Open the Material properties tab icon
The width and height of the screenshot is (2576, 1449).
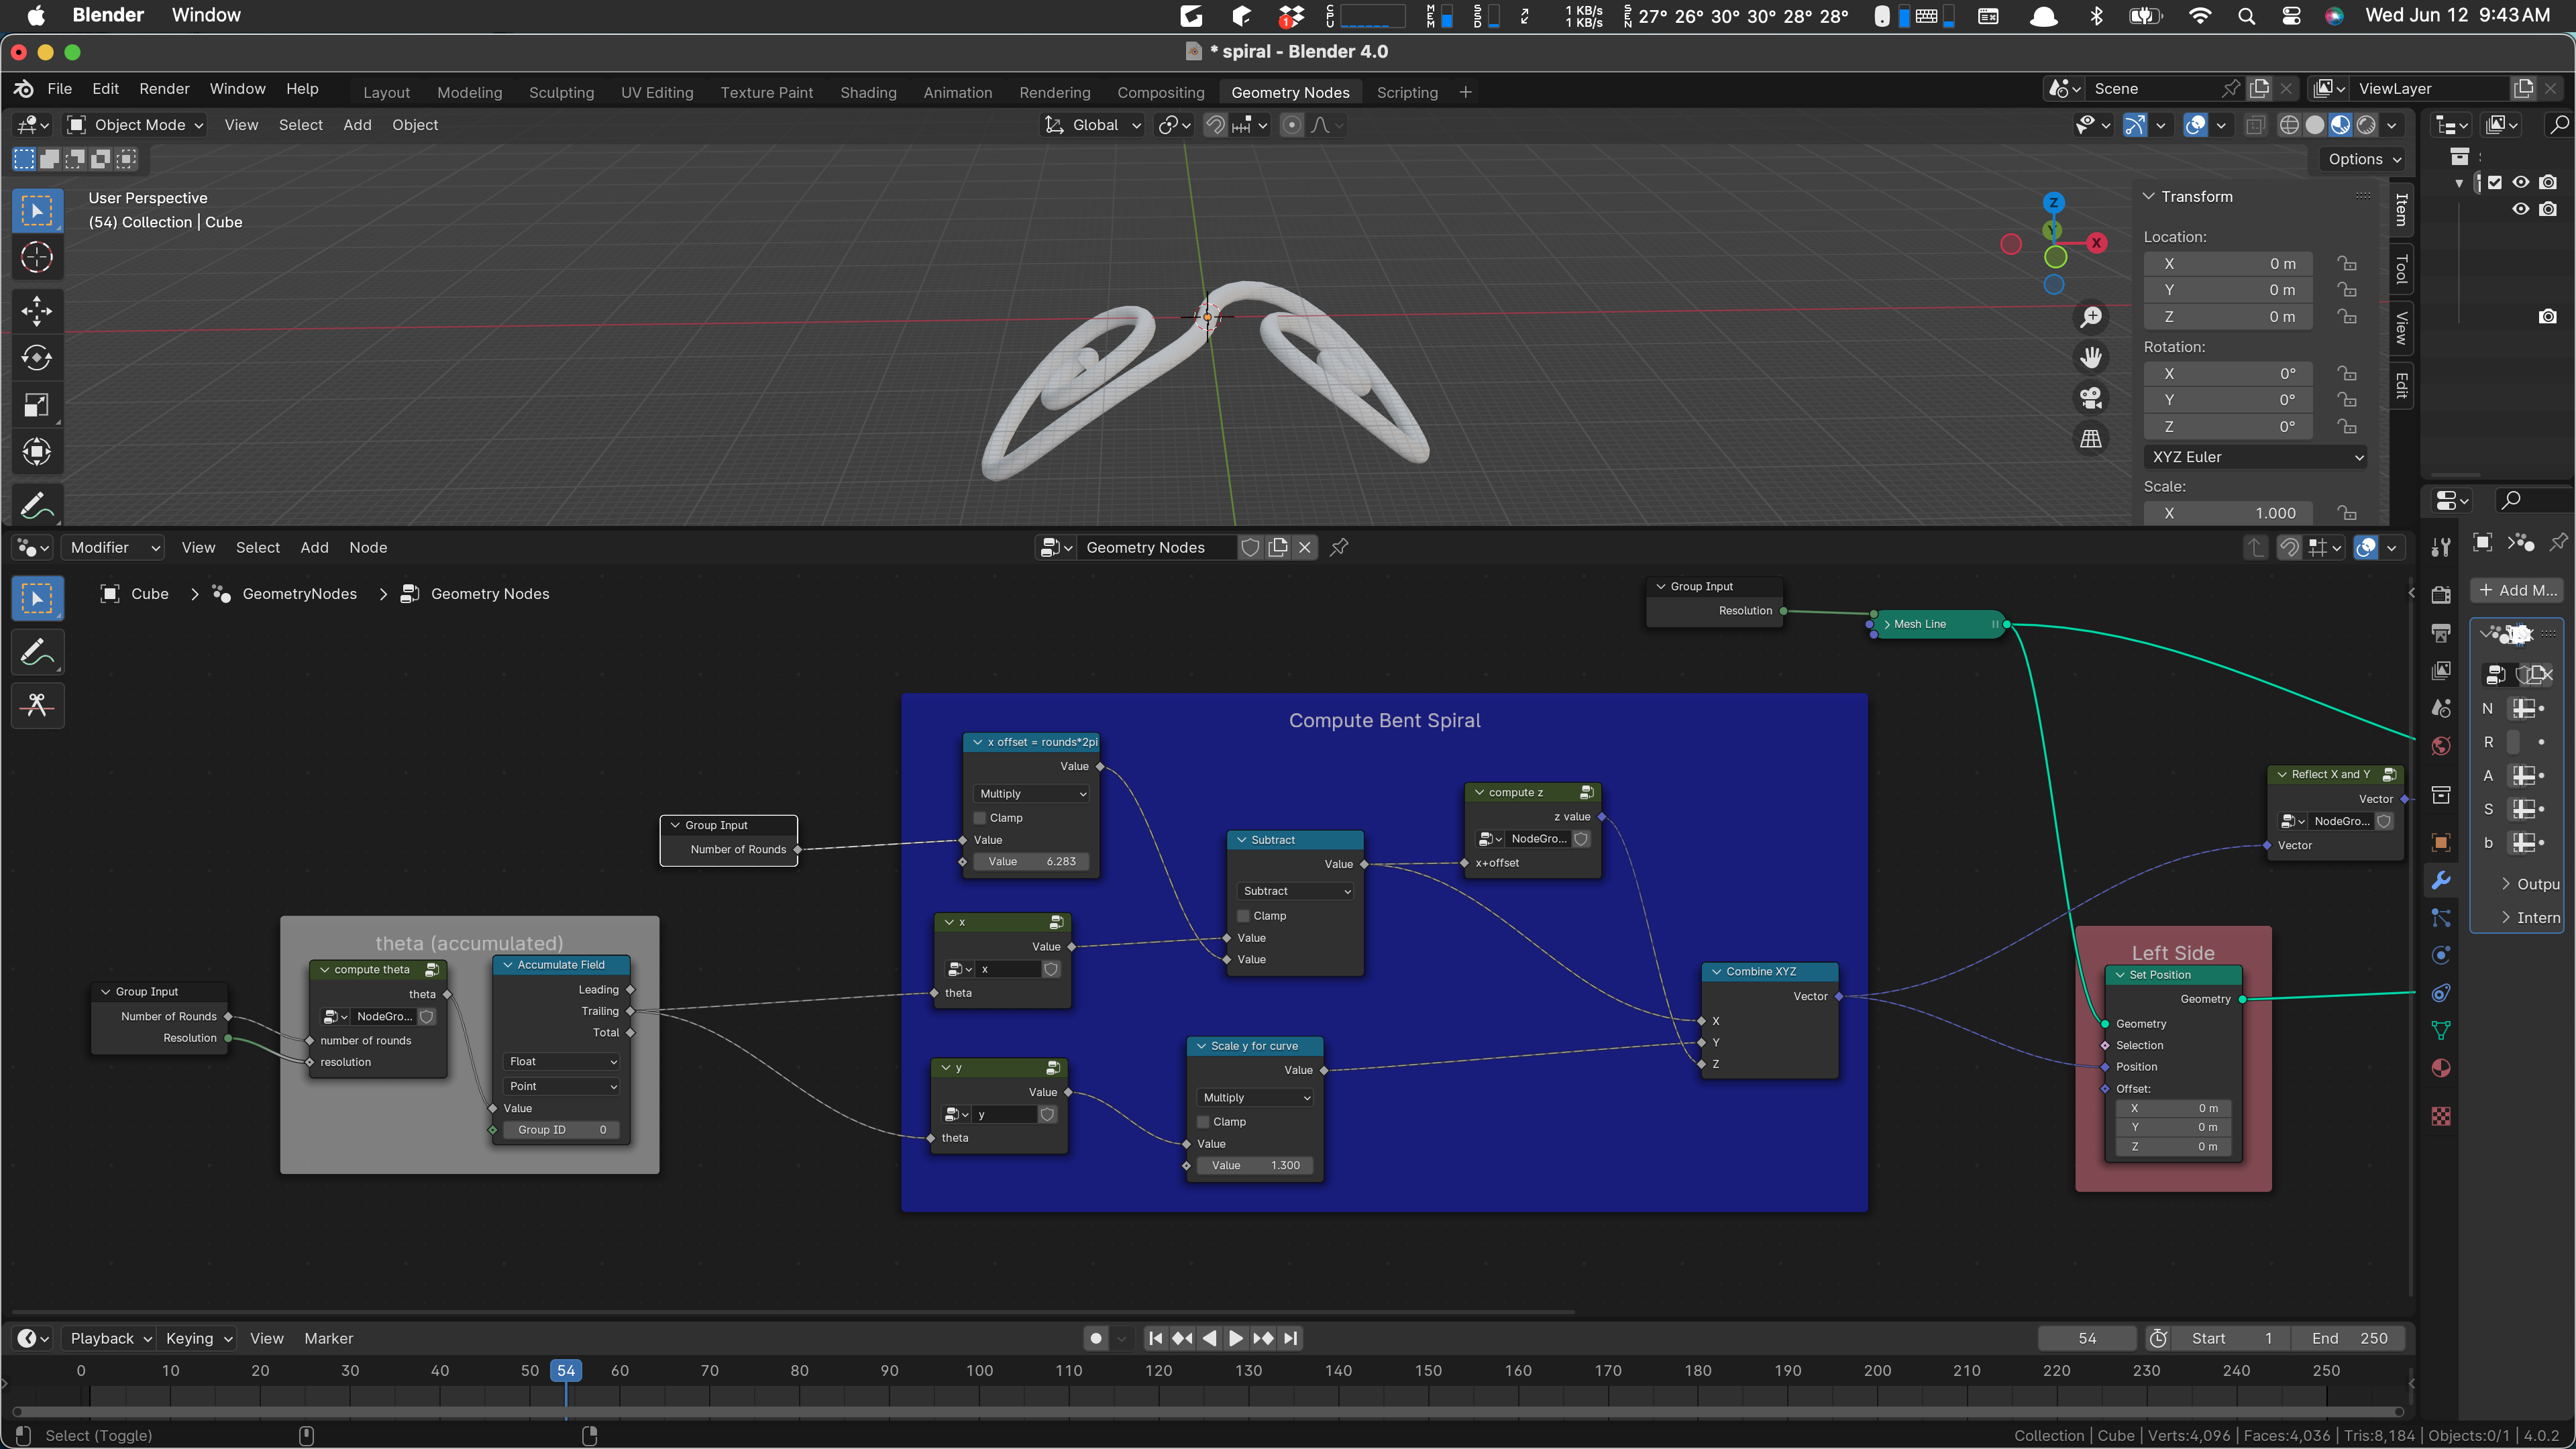[x=2441, y=1068]
